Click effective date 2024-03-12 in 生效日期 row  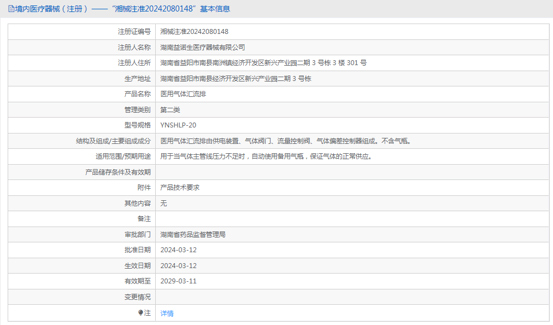pyautogui.click(x=179, y=266)
